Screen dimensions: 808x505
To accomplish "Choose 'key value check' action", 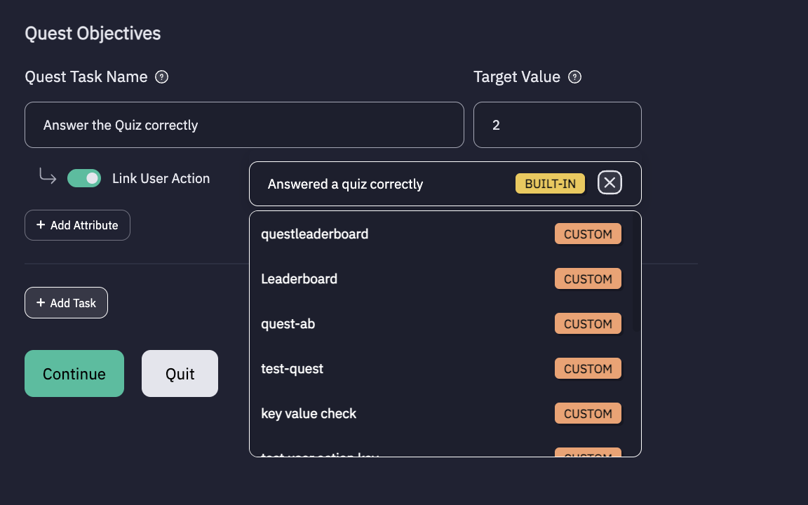I will click(309, 414).
